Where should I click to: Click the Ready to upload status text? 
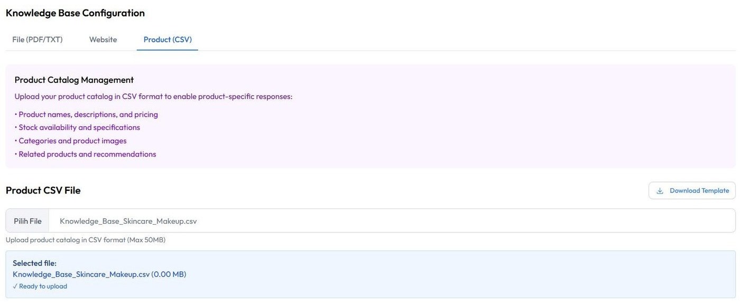pos(40,287)
